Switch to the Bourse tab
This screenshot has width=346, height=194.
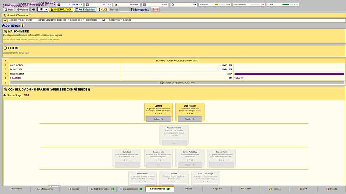[74, 189]
